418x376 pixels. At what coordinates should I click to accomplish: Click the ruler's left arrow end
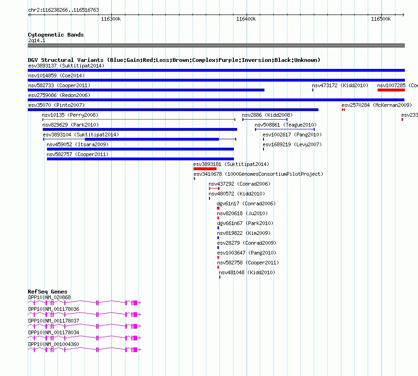pyautogui.click(x=29, y=15)
